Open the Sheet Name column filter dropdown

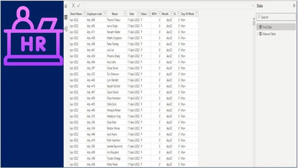(84, 14)
